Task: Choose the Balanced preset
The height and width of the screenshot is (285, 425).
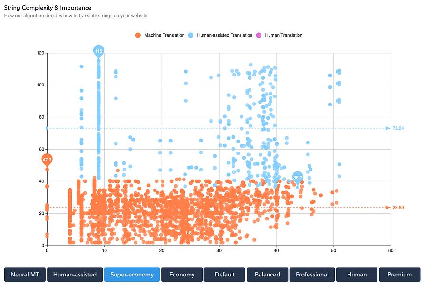Action: [x=267, y=275]
